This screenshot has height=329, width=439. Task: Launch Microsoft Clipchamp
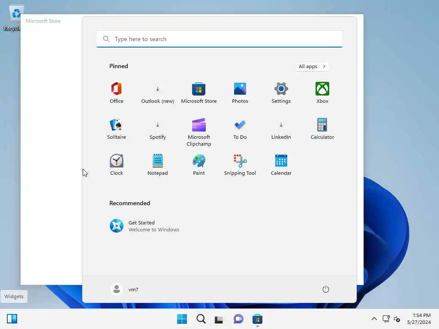click(199, 132)
